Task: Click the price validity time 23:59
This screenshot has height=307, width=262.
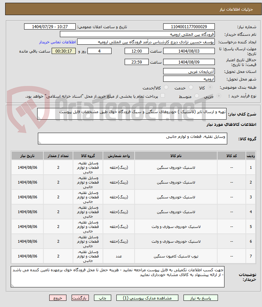Action: (x=137, y=62)
